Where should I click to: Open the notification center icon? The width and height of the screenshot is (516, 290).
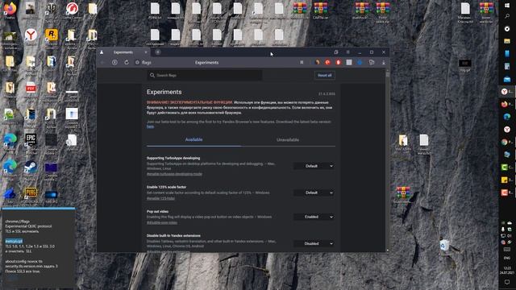click(x=507, y=283)
